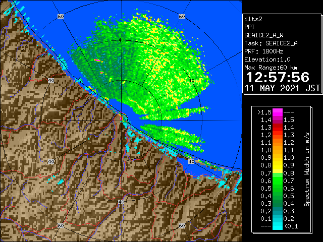The height and width of the screenshot is (242, 323).
Task: Click the Spectrum Width in m/s legend title
Action: 307,169
